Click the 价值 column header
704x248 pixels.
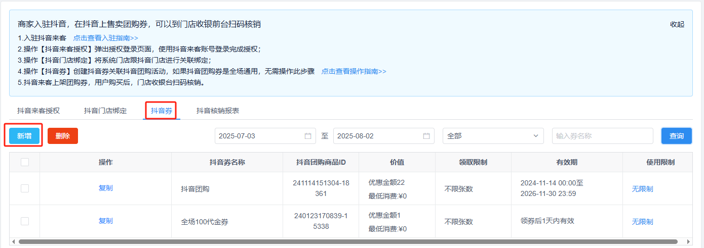pyautogui.click(x=397, y=162)
